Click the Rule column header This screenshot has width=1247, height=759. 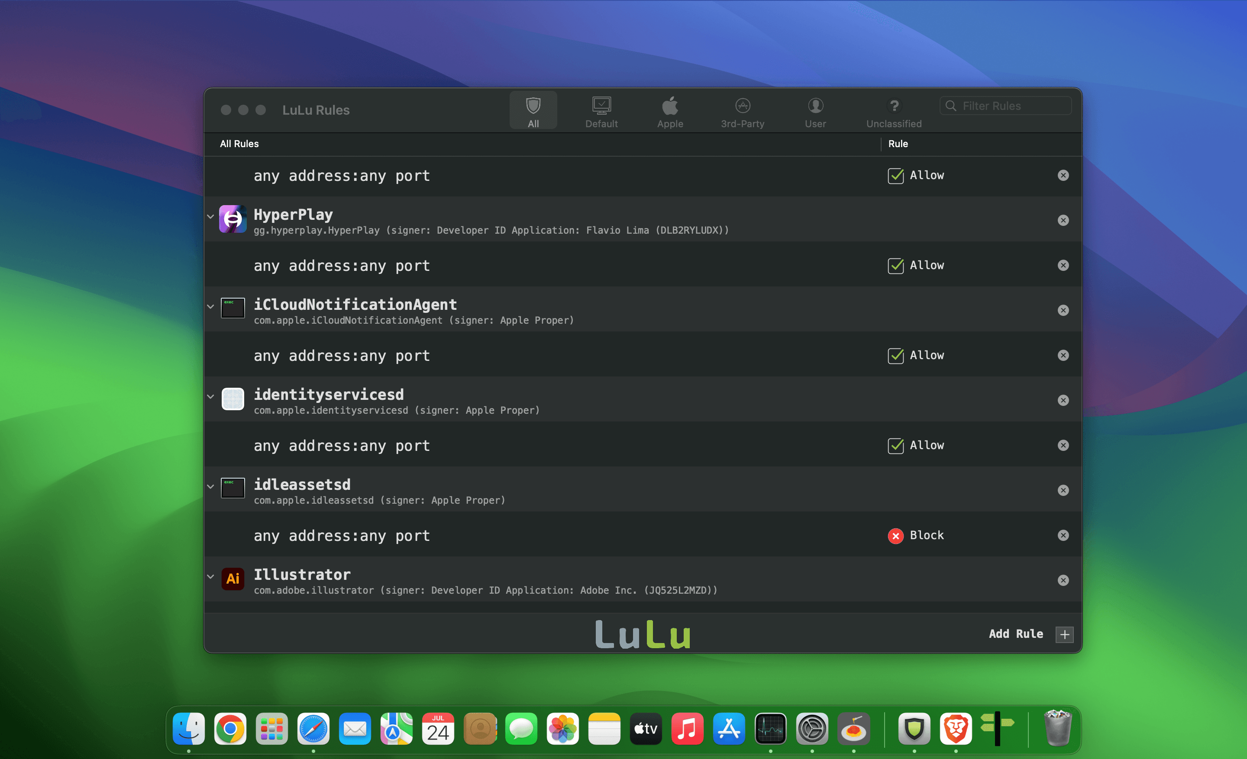(898, 144)
